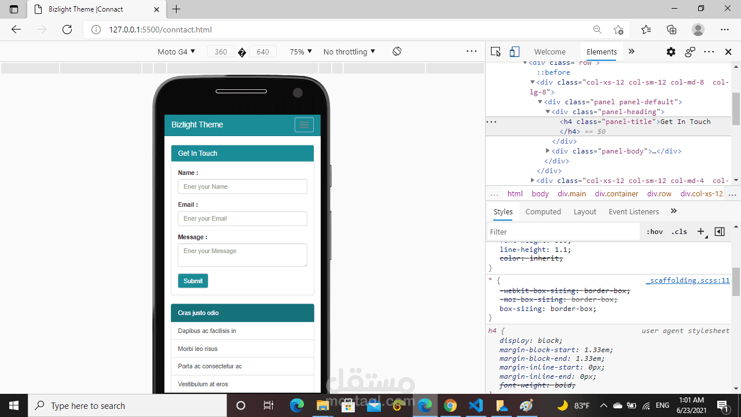Image resolution: width=741 pixels, height=417 pixels.
Task: Click the Email input field
Action: pyautogui.click(x=242, y=218)
